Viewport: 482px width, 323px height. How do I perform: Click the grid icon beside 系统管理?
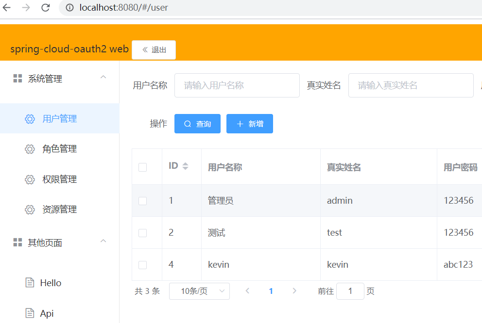tap(17, 78)
